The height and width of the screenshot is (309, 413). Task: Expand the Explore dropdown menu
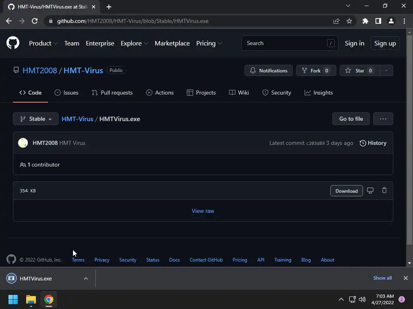click(x=134, y=43)
